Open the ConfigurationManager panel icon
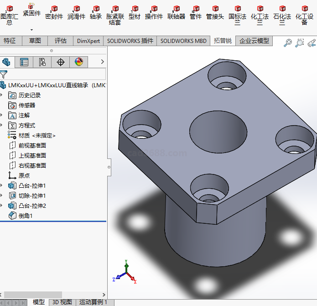The image size is (317, 306). (x=42, y=62)
